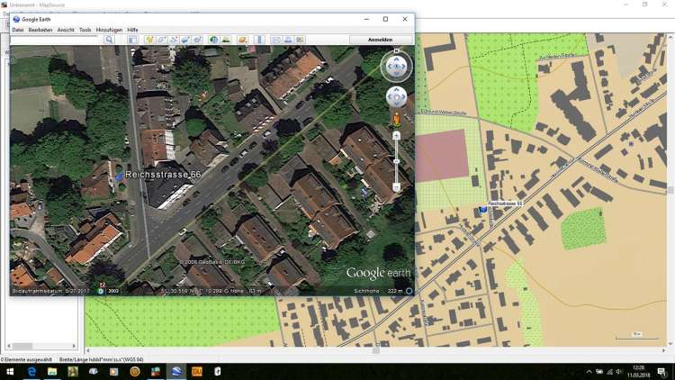675x380 pixels.
Task: Open the Tools menu
Action: coord(85,30)
